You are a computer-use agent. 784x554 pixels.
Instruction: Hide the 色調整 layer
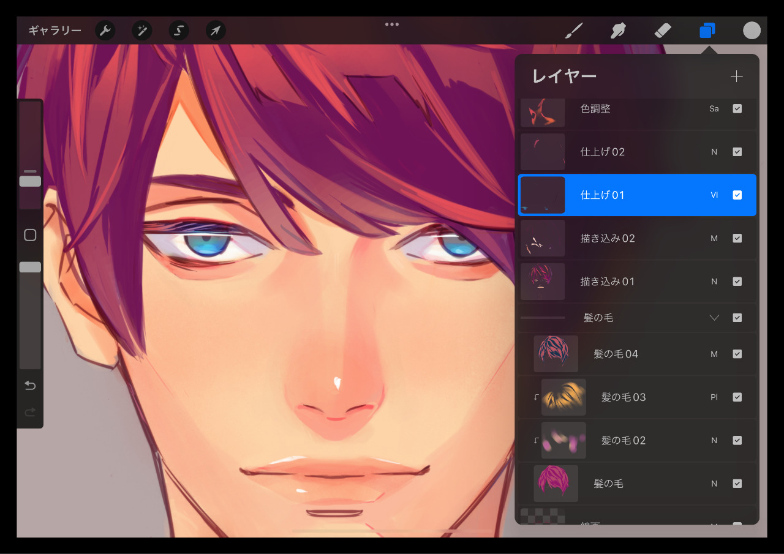(737, 109)
